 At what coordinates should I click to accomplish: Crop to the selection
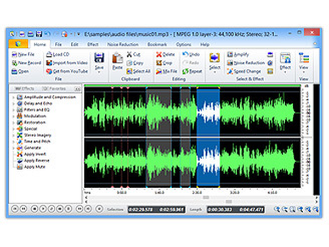[x=164, y=63]
